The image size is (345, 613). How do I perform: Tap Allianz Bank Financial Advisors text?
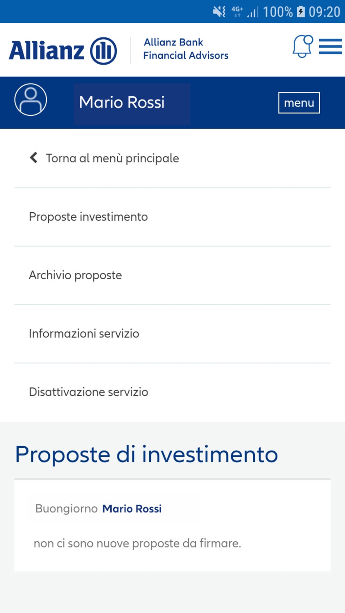click(186, 49)
